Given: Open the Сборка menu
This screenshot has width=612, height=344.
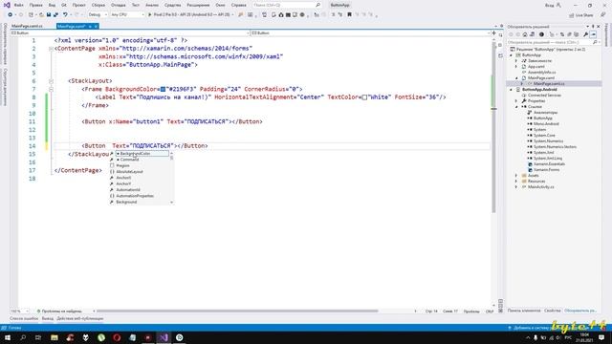Looking at the screenshot, I should (98, 5).
